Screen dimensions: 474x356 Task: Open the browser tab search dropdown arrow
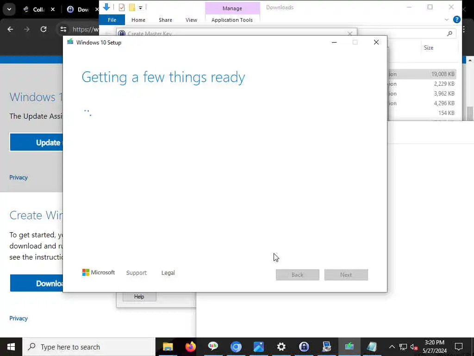tap(9, 9)
